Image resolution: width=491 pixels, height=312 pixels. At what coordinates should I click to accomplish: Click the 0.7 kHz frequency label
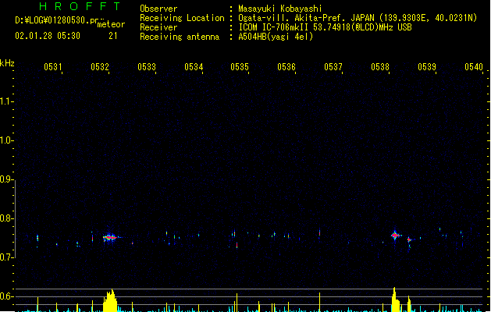click(6, 257)
